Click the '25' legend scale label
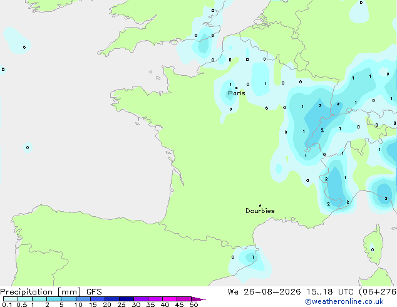Image resolution: width=397 pixels, height=307 pixels. [x=121, y=304]
